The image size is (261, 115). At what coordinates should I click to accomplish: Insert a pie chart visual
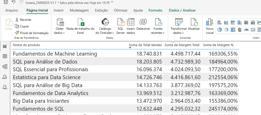pyautogui.click(x=219, y=30)
